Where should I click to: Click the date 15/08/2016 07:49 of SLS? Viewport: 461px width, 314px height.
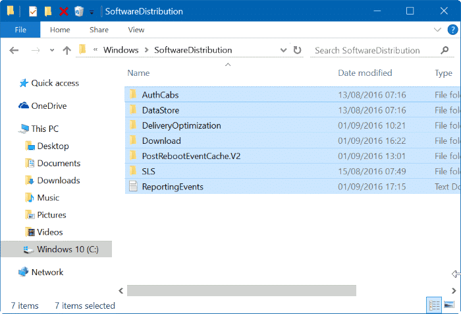click(x=372, y=172)
